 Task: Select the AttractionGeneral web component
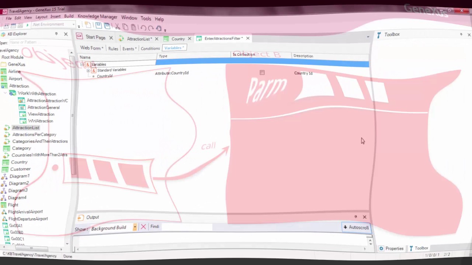43,107
